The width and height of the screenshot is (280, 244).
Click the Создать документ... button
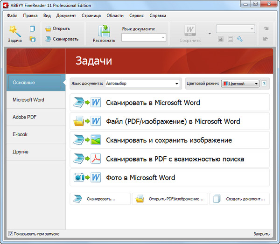pos(240,199)
